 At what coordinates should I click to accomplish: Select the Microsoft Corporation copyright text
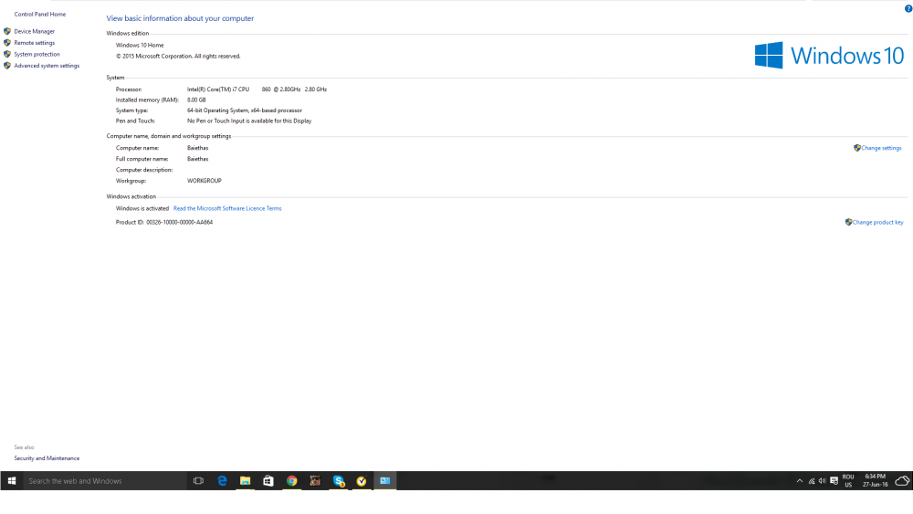point(178,57)
